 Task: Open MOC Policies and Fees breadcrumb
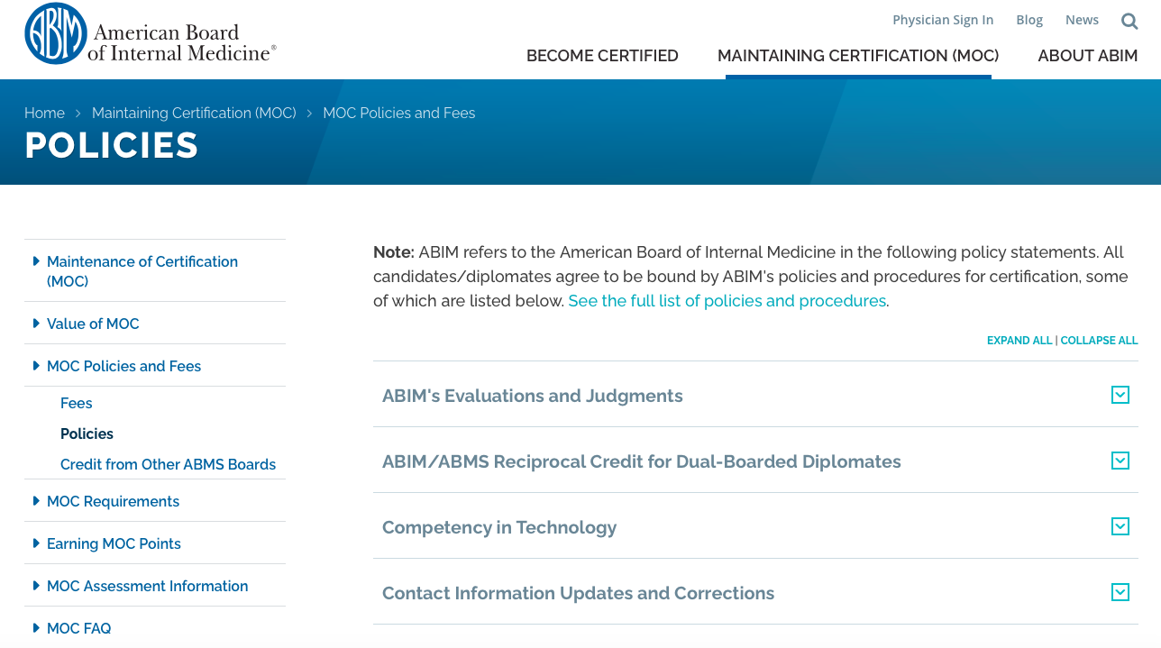click(399, 113)
